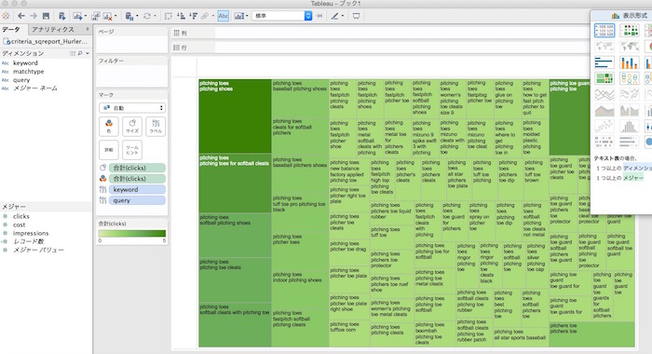The image size is (652, 354).
Task: Select the pitchers toe tile
Action: coord(591,334)
